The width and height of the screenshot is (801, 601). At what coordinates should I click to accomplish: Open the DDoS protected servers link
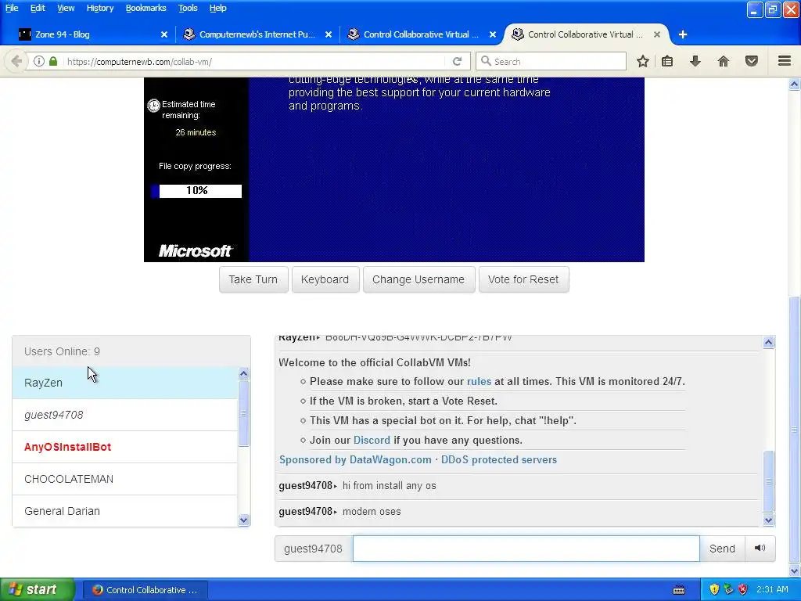[498, 459]
